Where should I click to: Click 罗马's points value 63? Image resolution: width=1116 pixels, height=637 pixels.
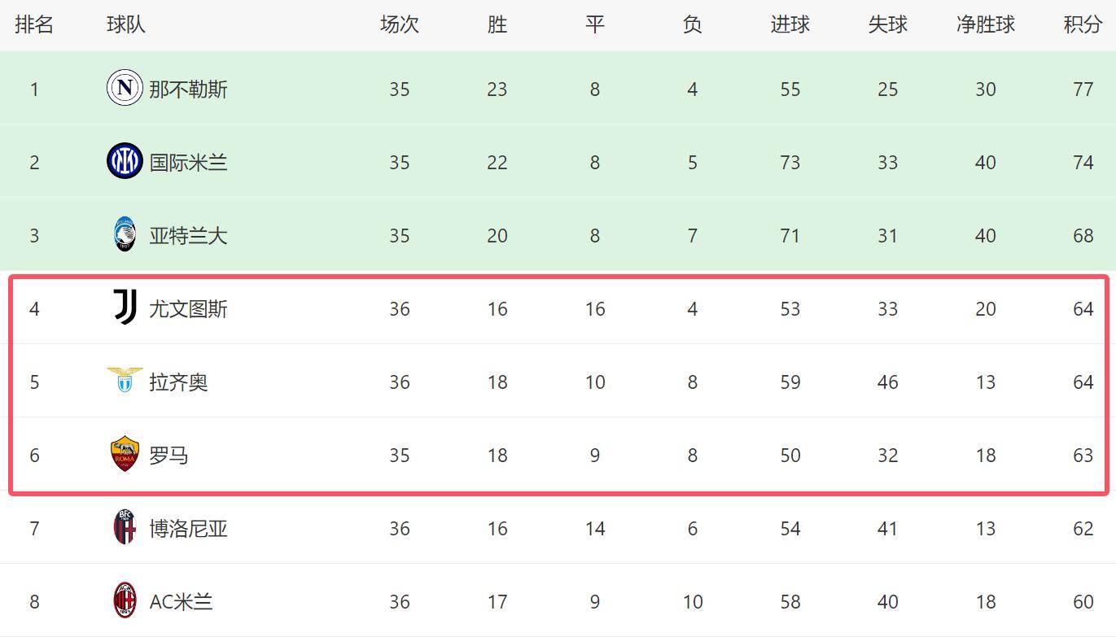pos(1083,455)
